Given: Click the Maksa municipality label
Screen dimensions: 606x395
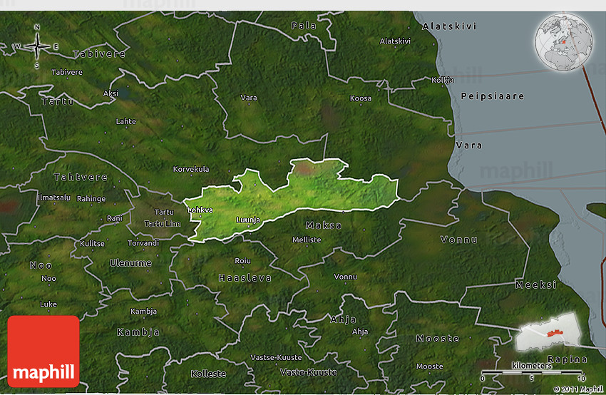Looking at the screenshot, I should coord(323,225).
